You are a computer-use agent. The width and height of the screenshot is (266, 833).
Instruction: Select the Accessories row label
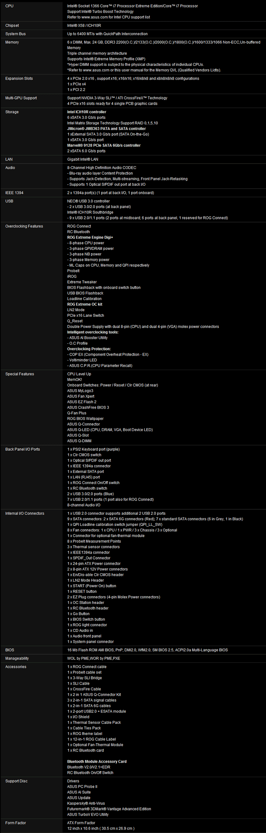(x=16, y=667)
